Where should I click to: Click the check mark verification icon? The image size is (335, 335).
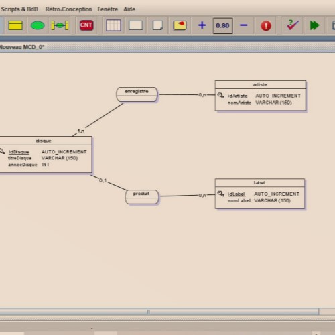point(292,25)
